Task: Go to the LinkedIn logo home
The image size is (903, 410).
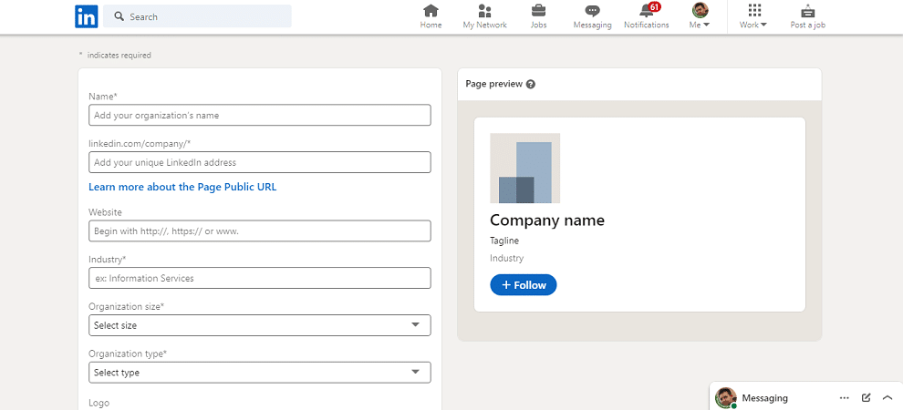Action: tap(87, 16)
